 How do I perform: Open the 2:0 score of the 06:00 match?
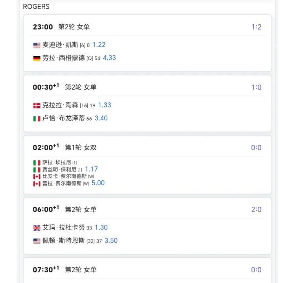coord(256,209)
